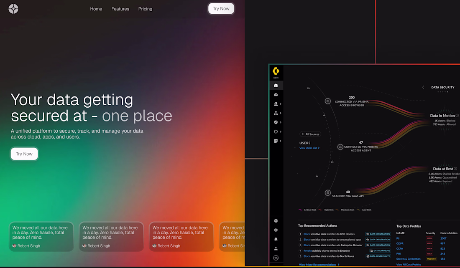The image size is (460, 268).
Task: Open Block link for Enterprise Browser action
Action: click(307, 245)
